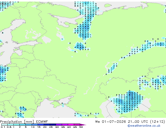Click the "Precipitation [mm]" title text
Screen dimensions: 166x128
pos(17,122)
